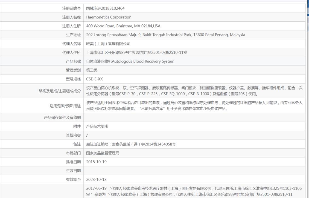Click product name Autologous Blood Recovery System
The image size is (309, 198).
[x=130, y=61]
